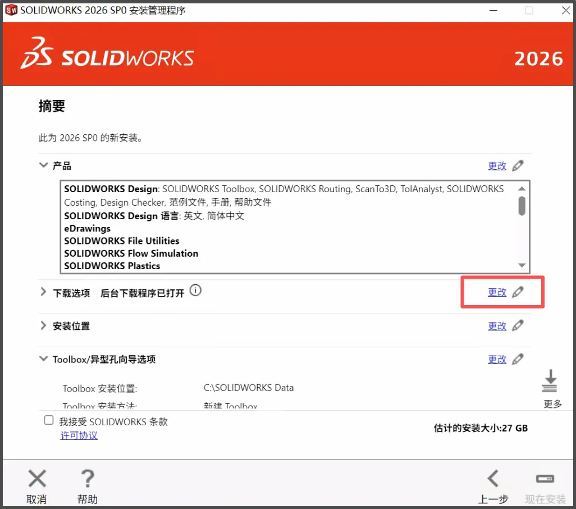576x509 pixels.
Task: Expand the 下载选项 section chevron
Action: click(43, 292)
